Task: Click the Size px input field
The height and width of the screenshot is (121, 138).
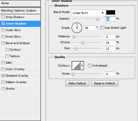Action: click(110, 49)
